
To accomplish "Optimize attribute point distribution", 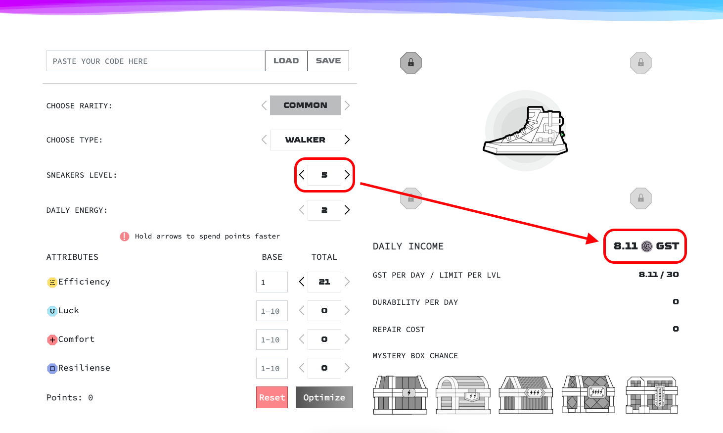I will (x=324, y=397).
